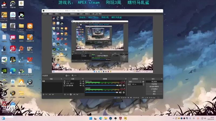
Task: Click the 停止推流 stop streaming button
Action: click(154, 82)
